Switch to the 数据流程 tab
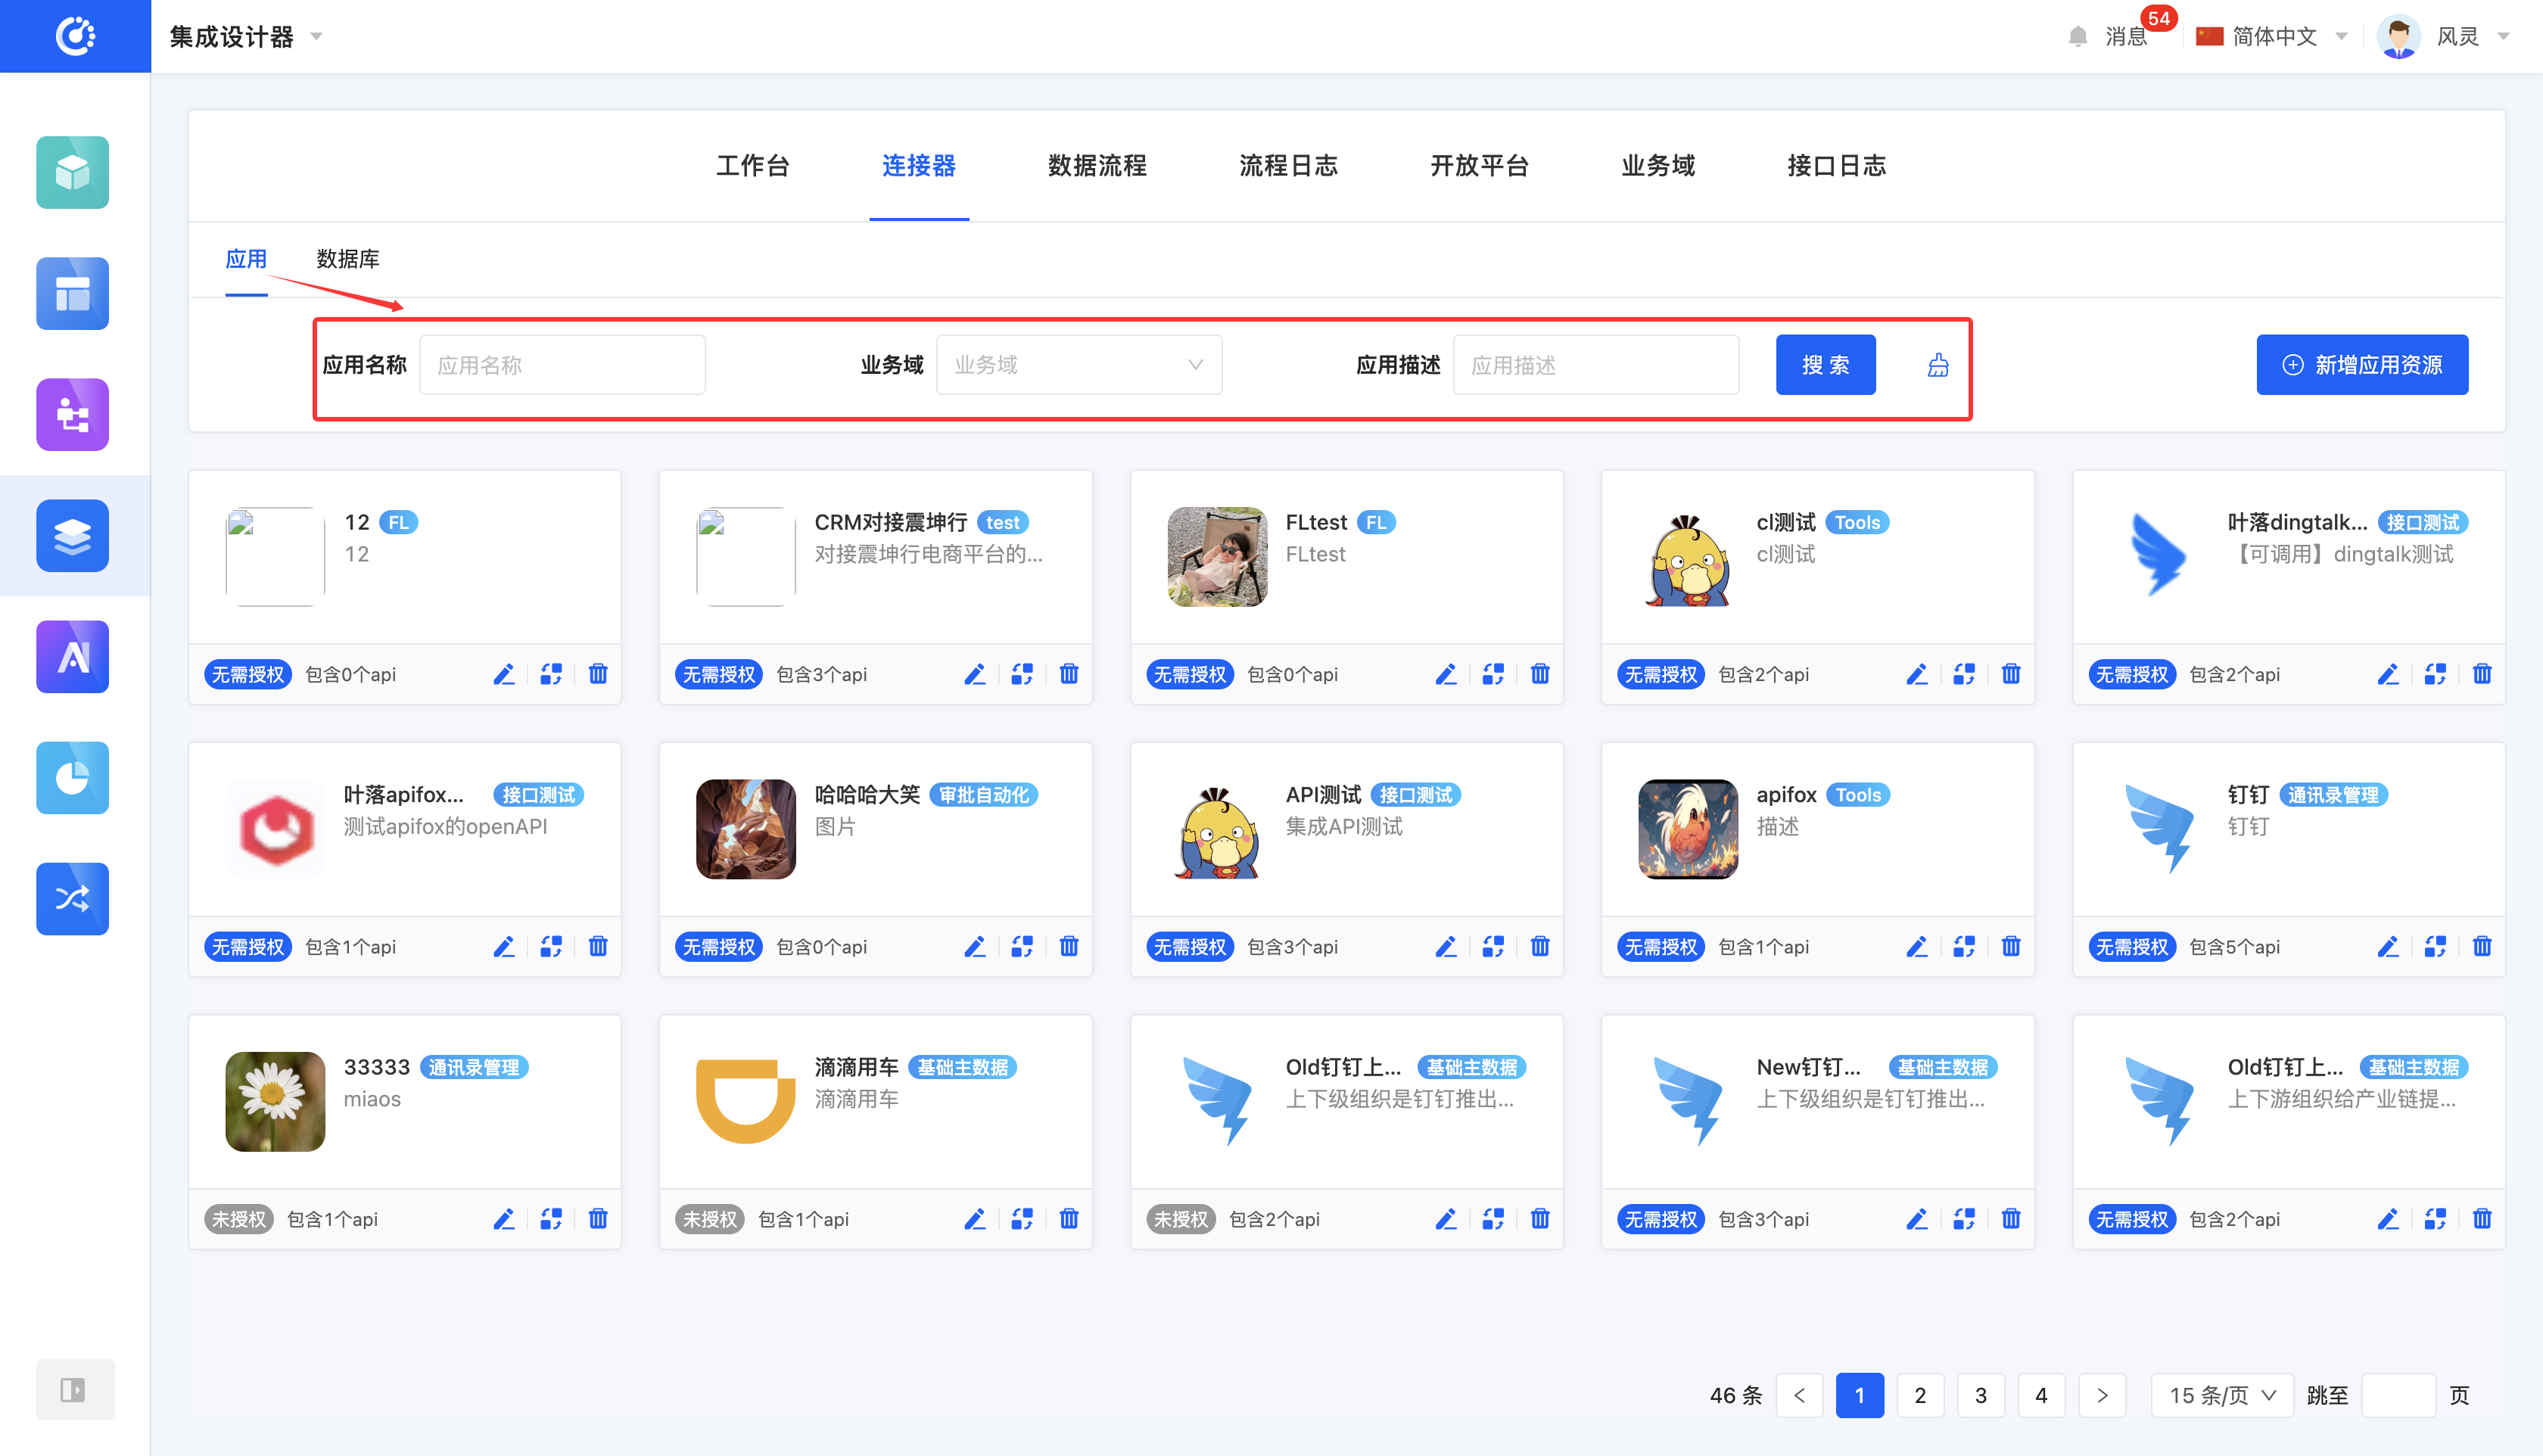Image resolution: width=2543 pixels, height=1456 pixels. (1097, 166)
